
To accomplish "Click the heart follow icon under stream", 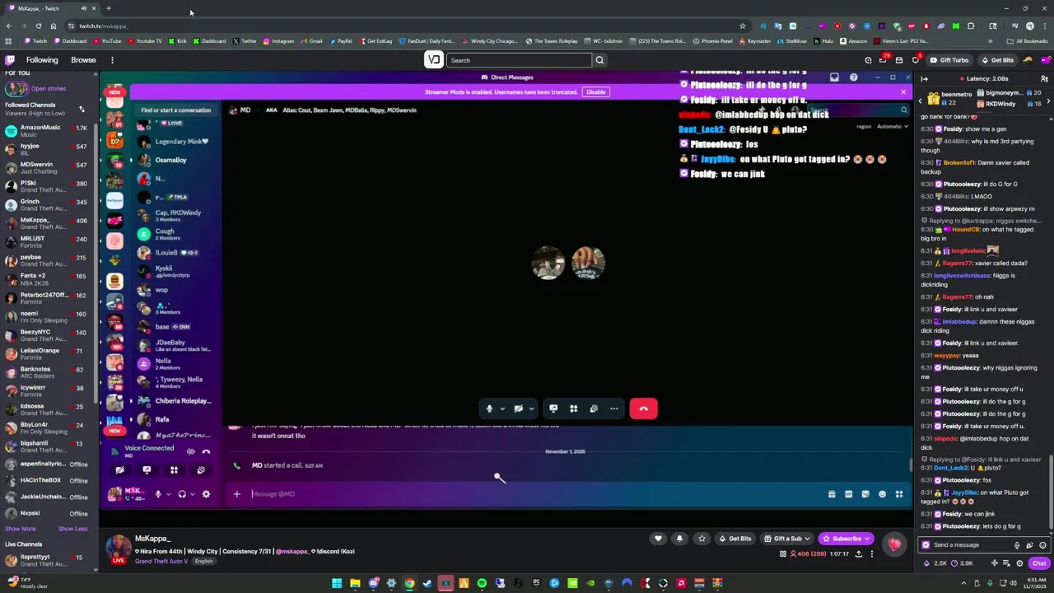I will (658, 539).
